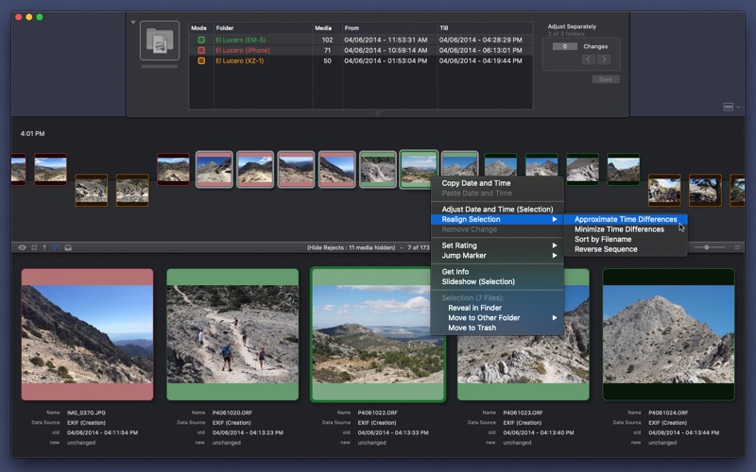Image resolution: width=756 pixels, height=472 pixels.
Task: Click the previous change left arrow button
Action: (587, 59)
